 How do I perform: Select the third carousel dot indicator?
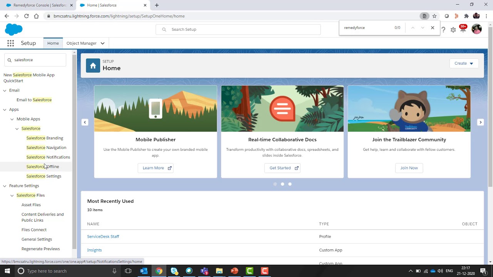tap(290, 184)
